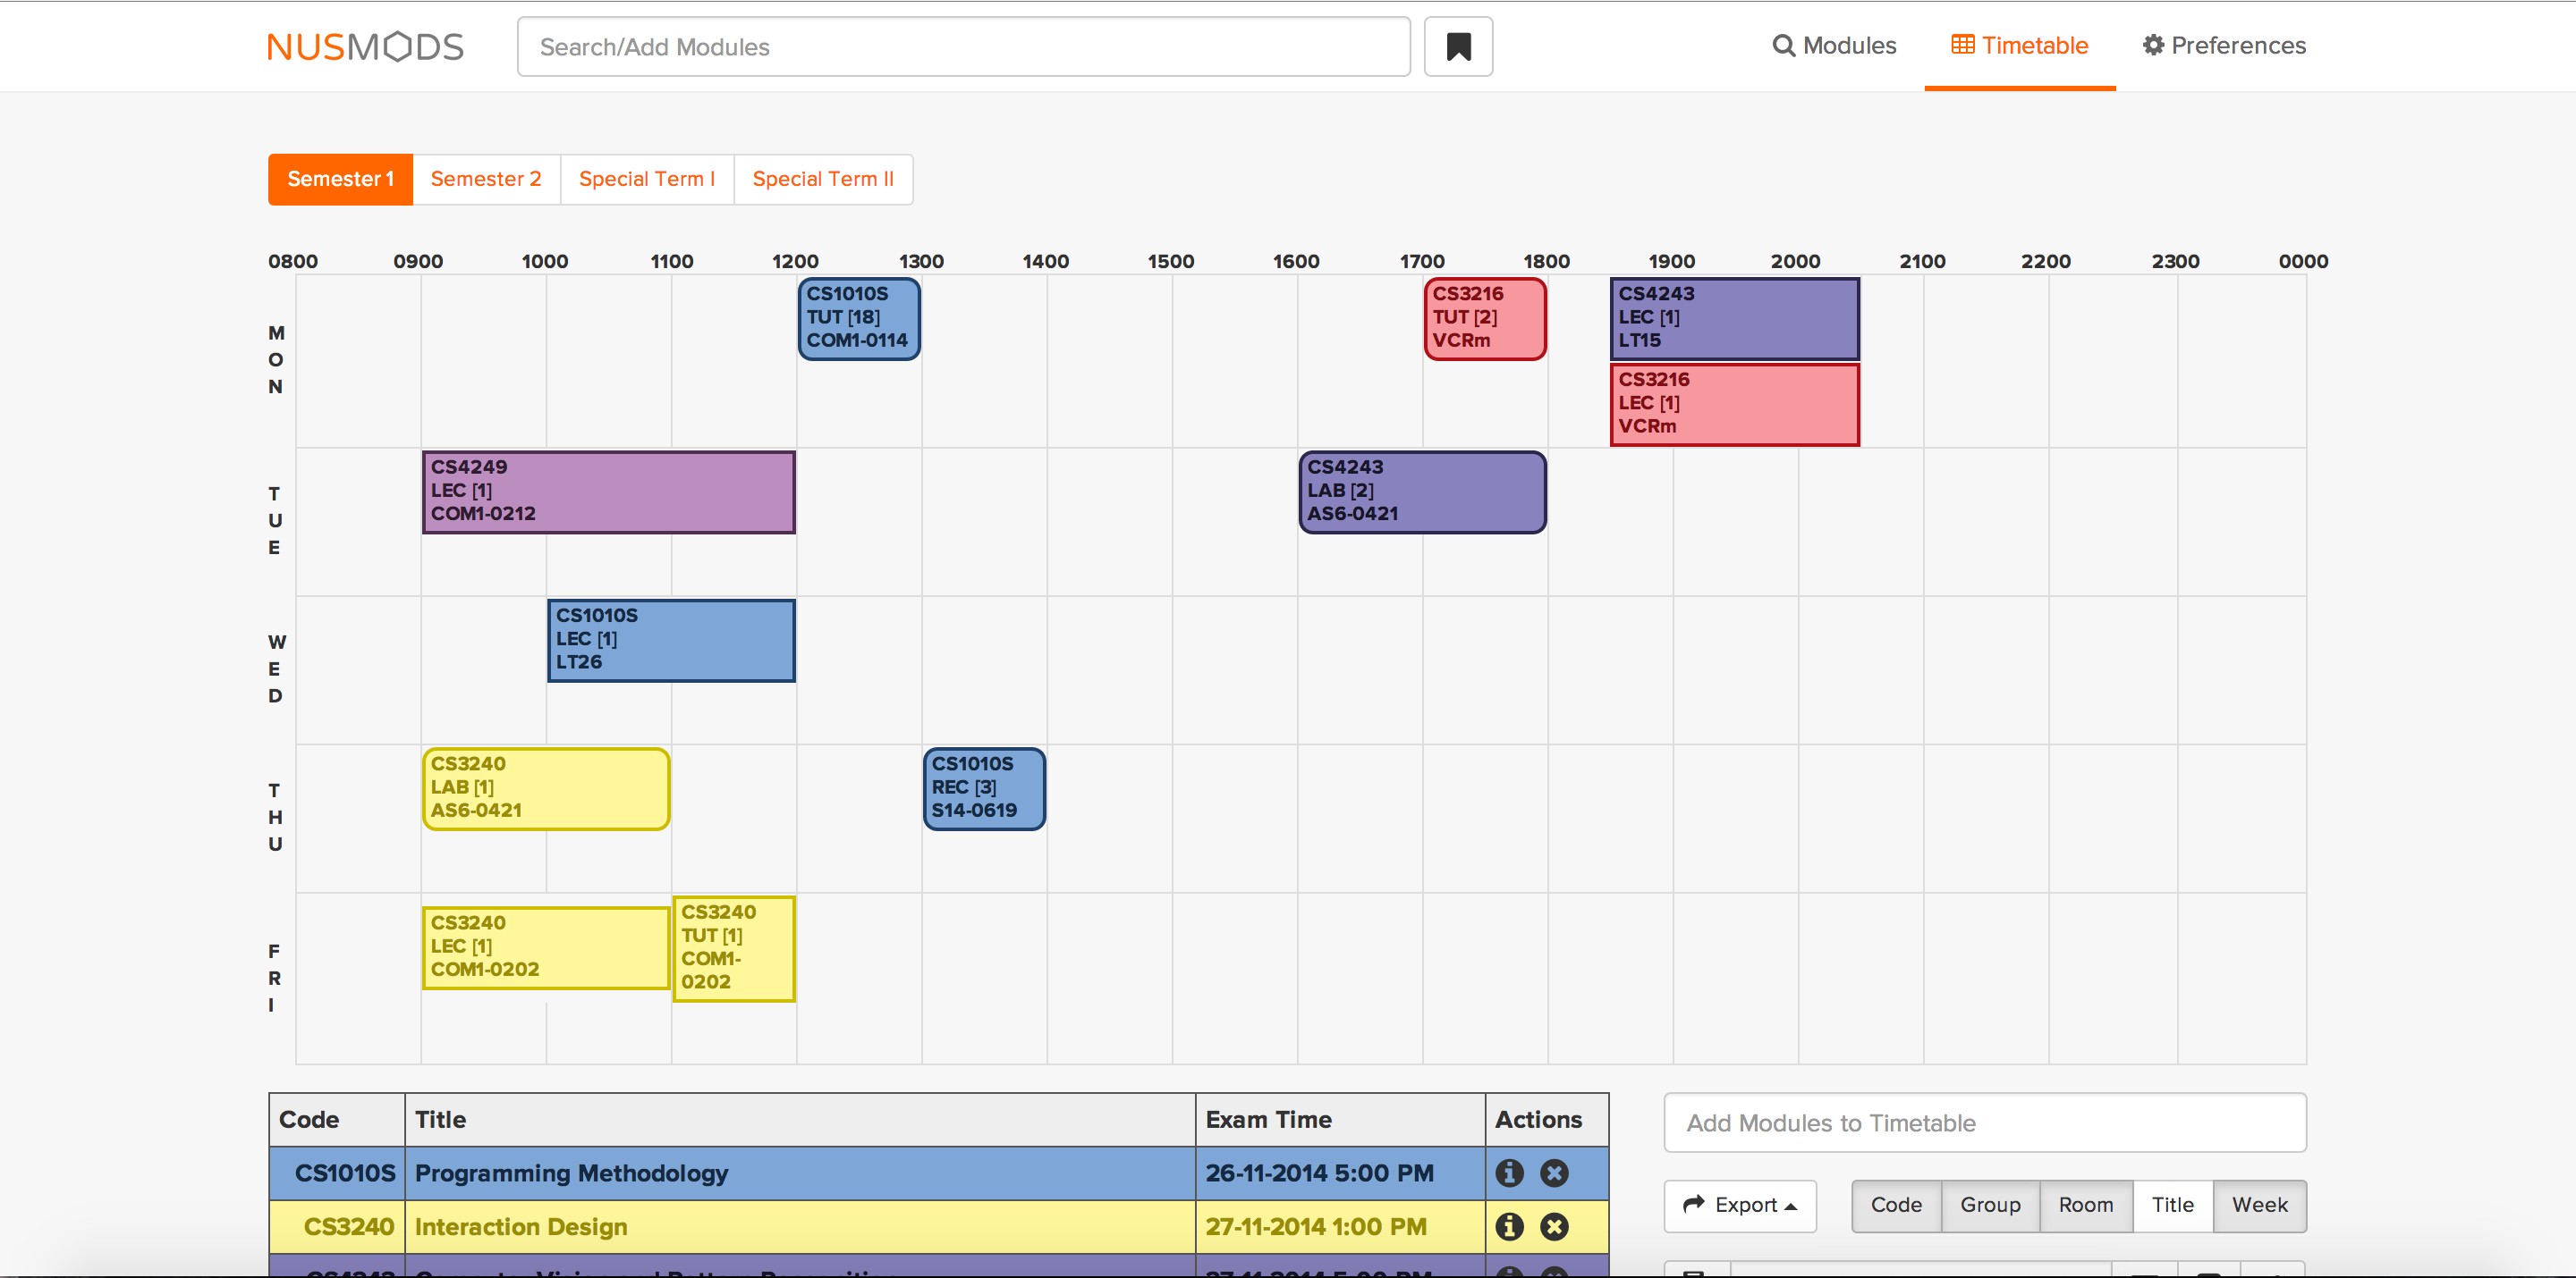This screenshot has width=2576, height=1278.
Task: Click the bookmark/save icon in header
Action: [1459, 46]
